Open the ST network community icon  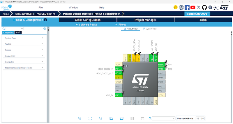(x=216, y=8)
